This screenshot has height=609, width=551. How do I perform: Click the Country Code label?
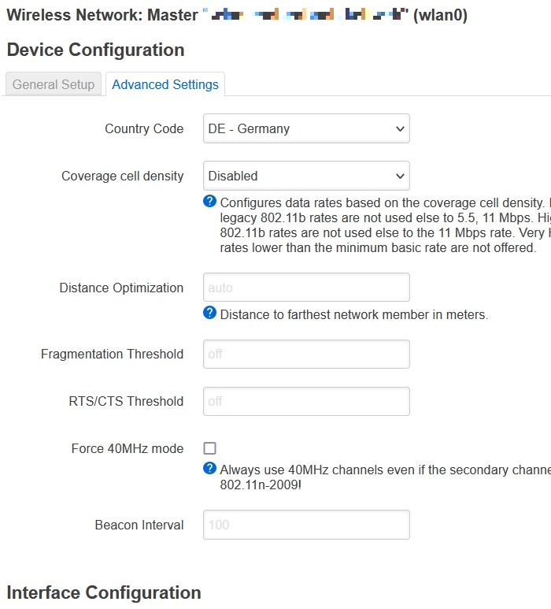(x=144, y=129)
